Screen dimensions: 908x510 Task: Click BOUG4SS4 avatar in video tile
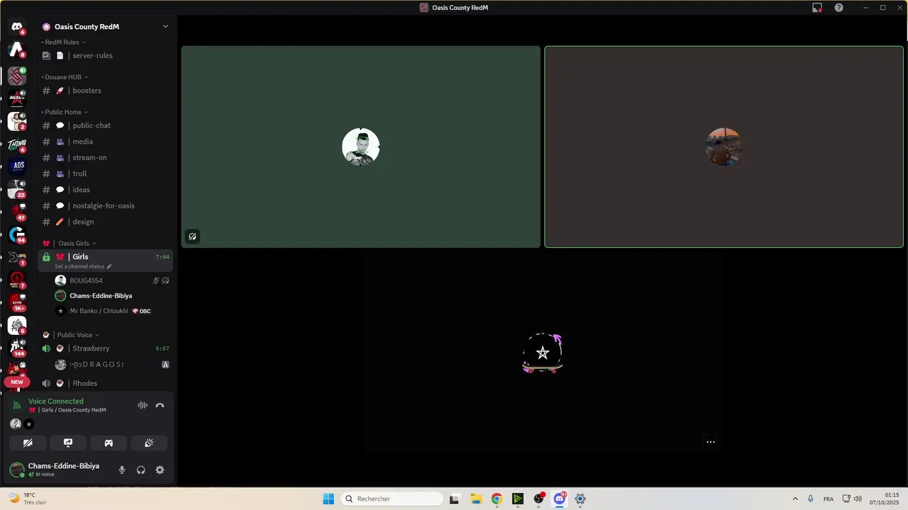(x=360, y=147)
